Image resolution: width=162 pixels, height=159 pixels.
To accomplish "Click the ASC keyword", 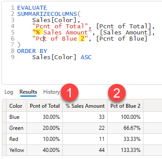I will pos(86,57).
